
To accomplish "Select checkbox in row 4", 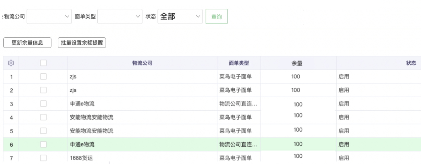I will click(43, 117).
